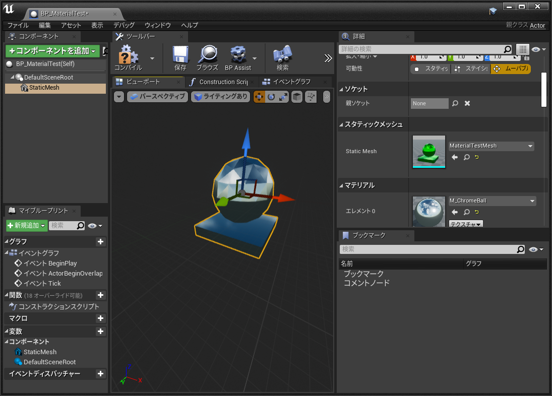This screenshot has height=396, width=552.
Task: Open the Debug (デバッグ) menu
Action: pyautogui.click(x=124, y=25)
